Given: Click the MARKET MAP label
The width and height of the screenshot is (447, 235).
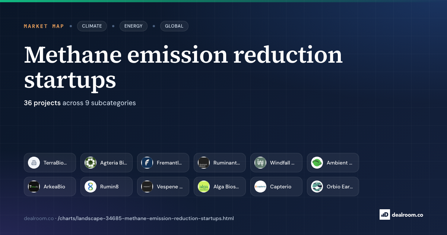Looking at the screenshot, I should point(44,26).
